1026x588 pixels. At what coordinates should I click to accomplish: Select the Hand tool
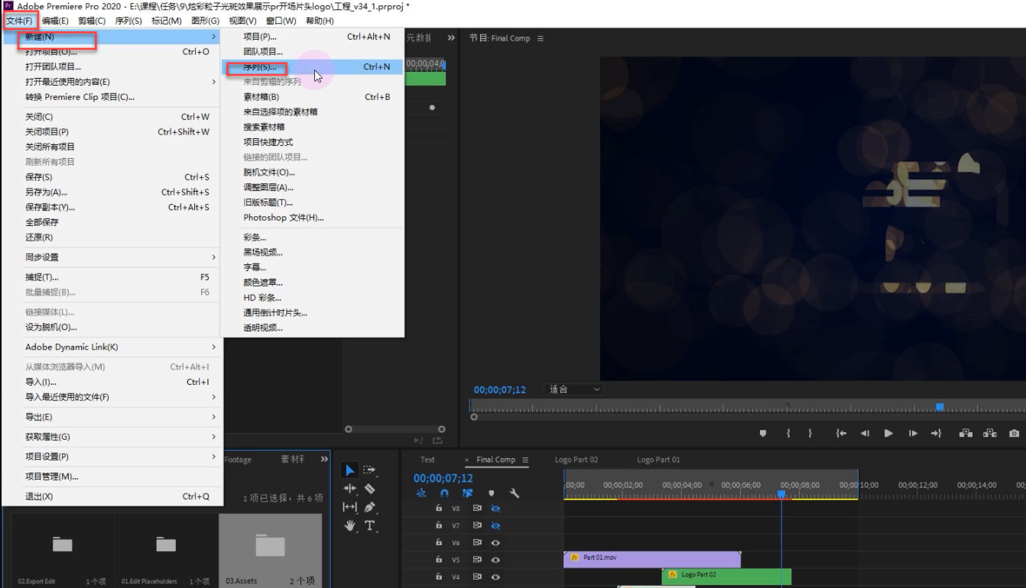[x=350, y=525]
